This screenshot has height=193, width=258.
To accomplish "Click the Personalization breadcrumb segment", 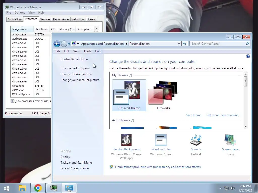I will point(140,44).
